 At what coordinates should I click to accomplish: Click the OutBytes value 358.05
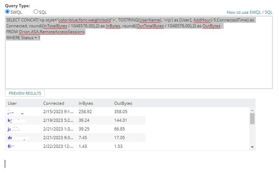point(120,112)
